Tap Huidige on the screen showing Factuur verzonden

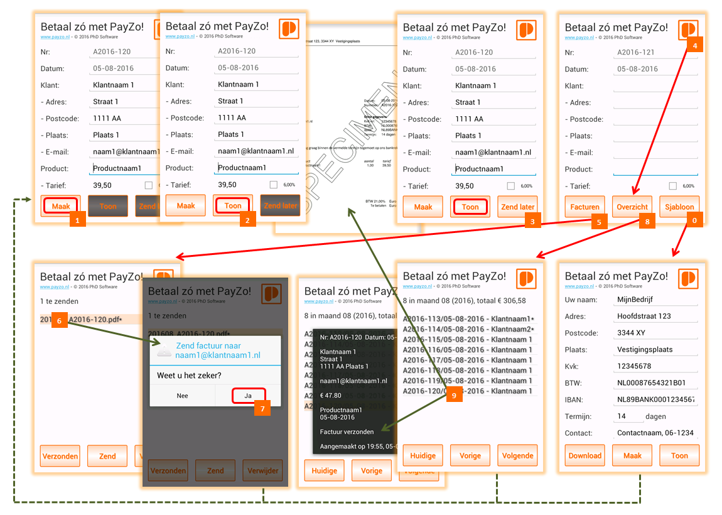[x=324, y=470]
